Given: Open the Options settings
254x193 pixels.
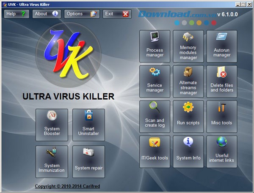Looking at the screenshot, I should click(x=82, y=14).
